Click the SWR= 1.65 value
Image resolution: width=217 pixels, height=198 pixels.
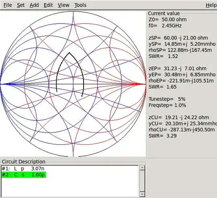tap(163, 87)
